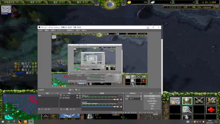Viewport: 220px width, 124px height.
Task: Move the source up in Sources panel
Action: pyautogui.click(x=71, y=109)
